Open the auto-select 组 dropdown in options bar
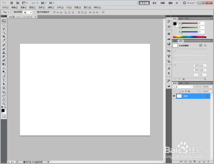 [28, 12]
